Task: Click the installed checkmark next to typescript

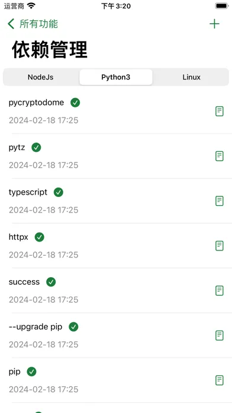Action: [59, 192]
